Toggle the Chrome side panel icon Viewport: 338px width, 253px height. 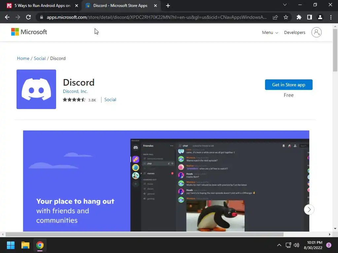pyautogui.click(x=310, y=17)
